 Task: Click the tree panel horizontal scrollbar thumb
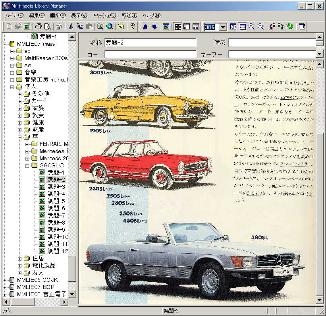[22, 302]
